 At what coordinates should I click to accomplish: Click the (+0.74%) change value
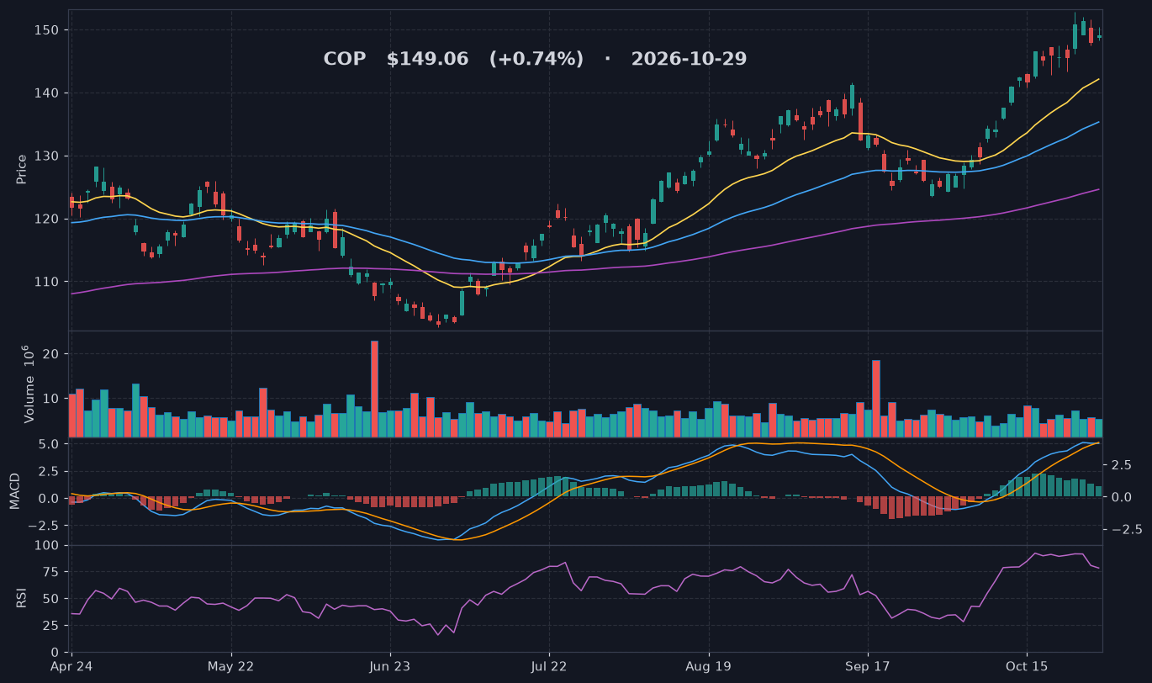(536, 59)
